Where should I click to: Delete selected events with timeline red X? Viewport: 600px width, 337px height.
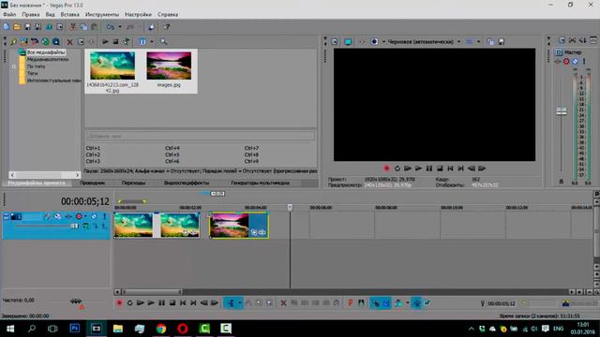tap(283, 303)
